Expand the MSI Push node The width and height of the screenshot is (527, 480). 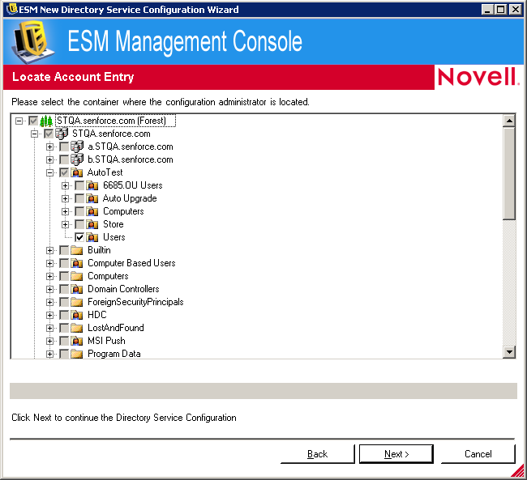[49, 341]
